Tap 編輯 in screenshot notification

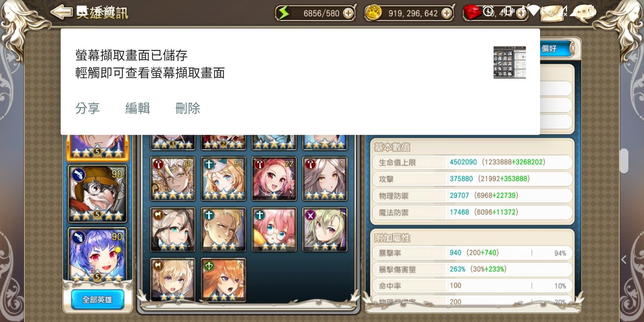tap(138, 108)
